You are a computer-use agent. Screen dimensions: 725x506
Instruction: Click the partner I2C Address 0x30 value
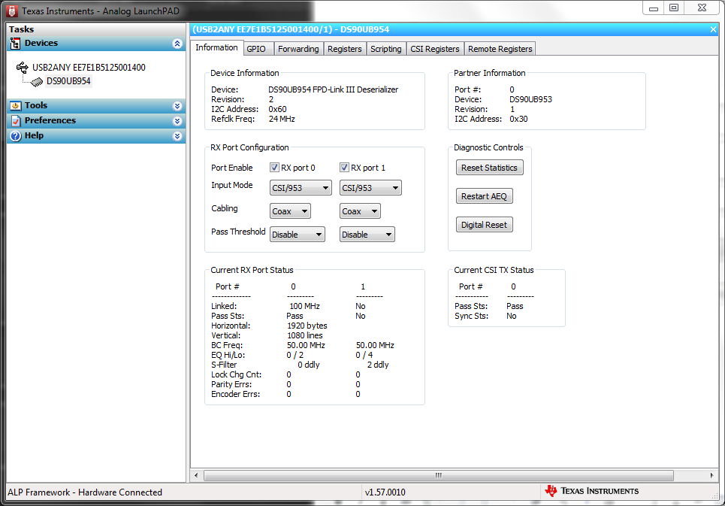pyautogui.click(x=518, y=119)
